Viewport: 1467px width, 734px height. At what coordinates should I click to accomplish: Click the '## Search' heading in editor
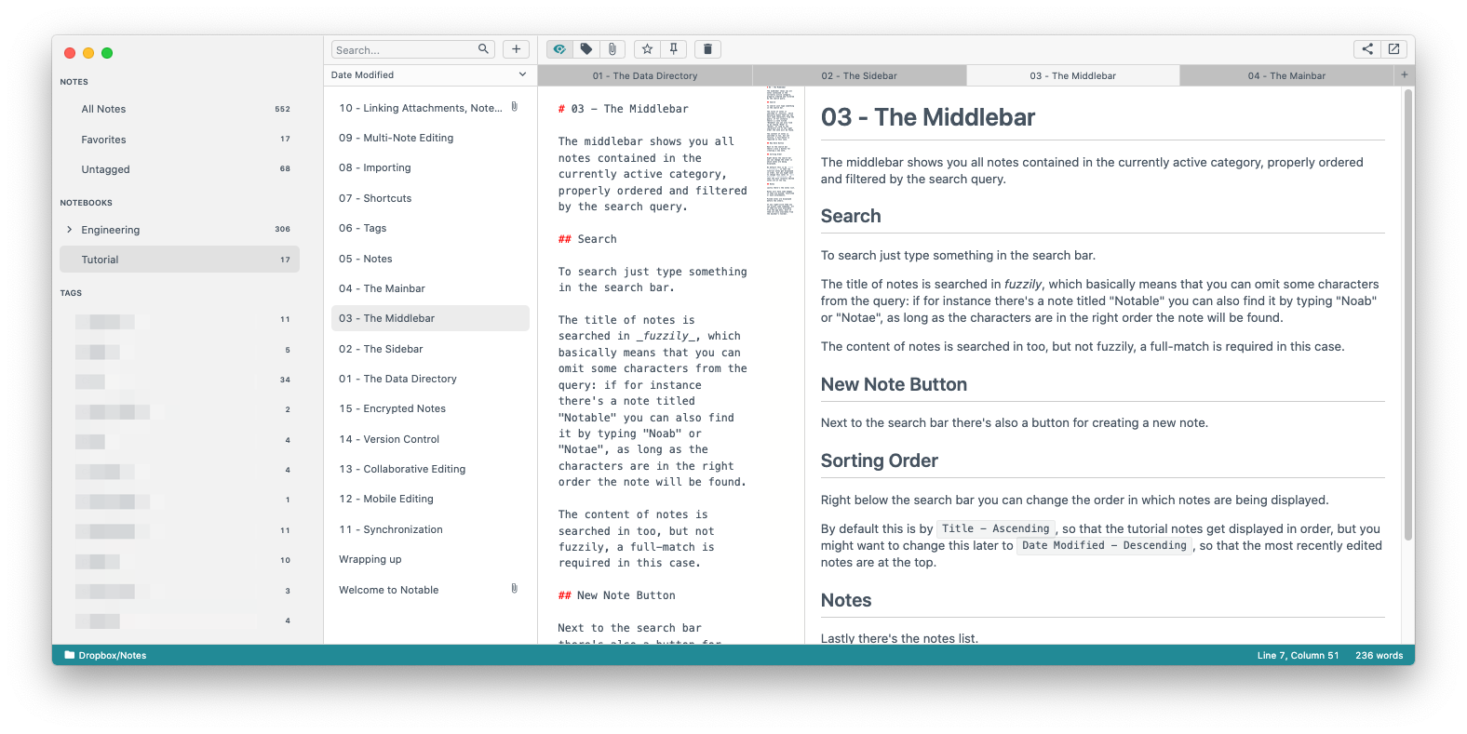pyautogui.click(x=587, y=239)
